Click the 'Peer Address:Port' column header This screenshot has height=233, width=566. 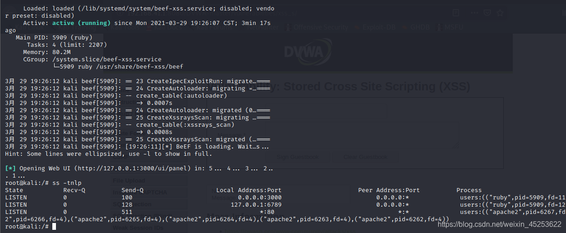click(389, 190)
